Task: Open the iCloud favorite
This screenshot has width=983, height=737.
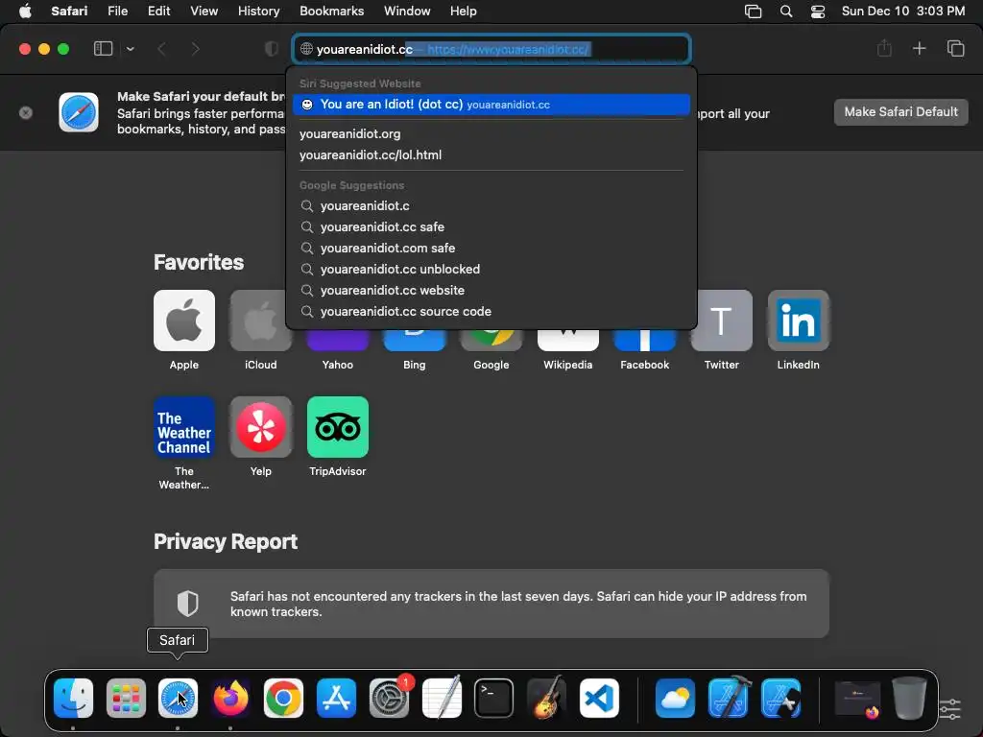Action: [261, 321]
